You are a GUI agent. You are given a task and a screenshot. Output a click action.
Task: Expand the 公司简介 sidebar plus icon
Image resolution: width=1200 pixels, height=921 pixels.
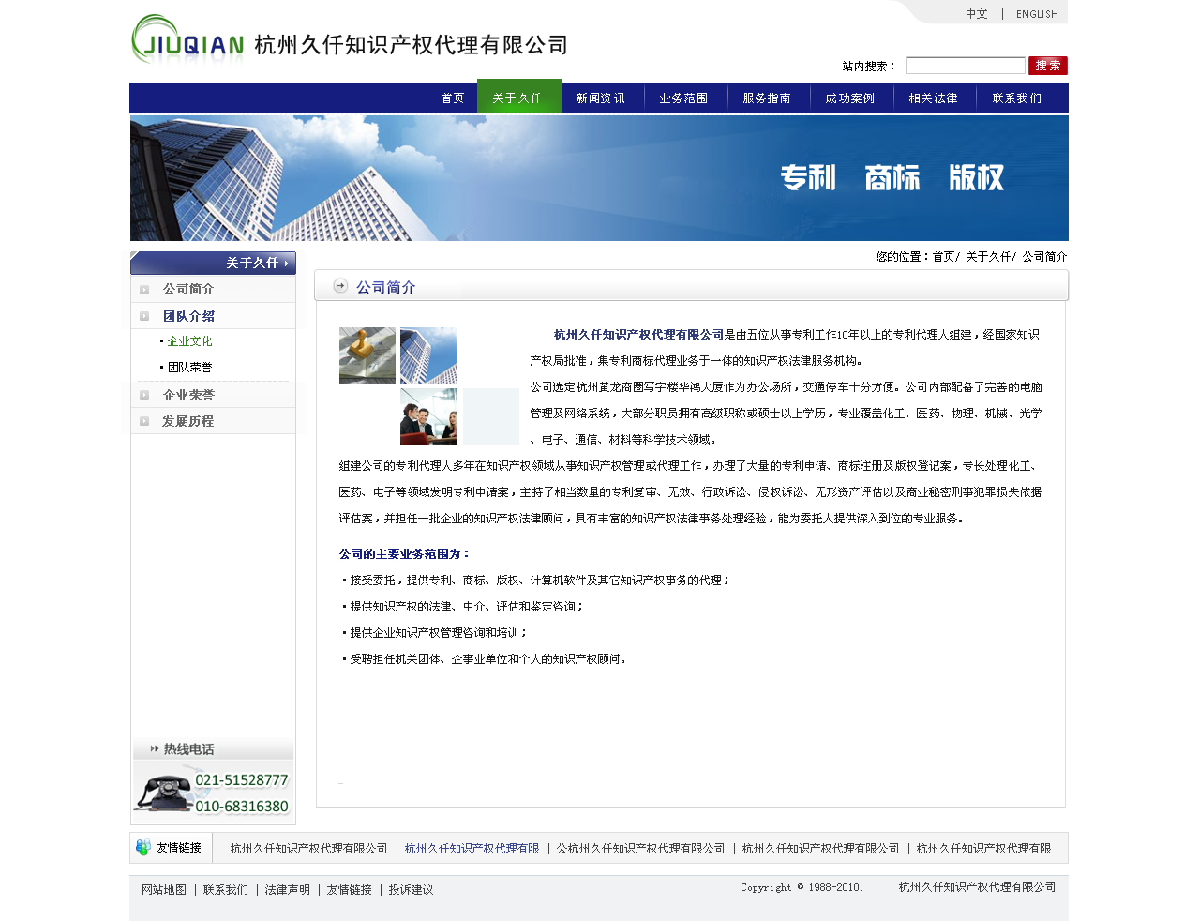[x=144, y=290]
